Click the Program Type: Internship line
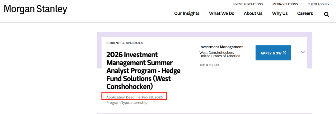 127,102
